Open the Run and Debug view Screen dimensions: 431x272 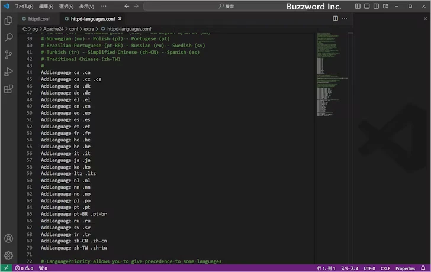click(x=8, y=72)
